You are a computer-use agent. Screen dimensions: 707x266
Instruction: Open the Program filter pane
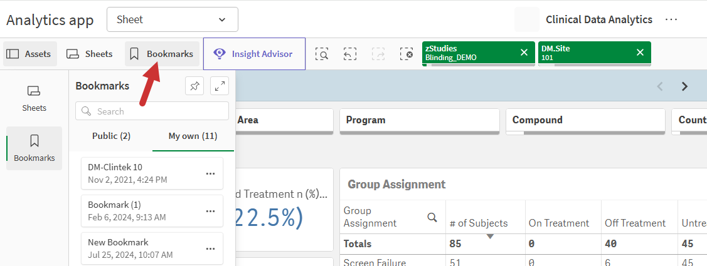coord(419,121)
